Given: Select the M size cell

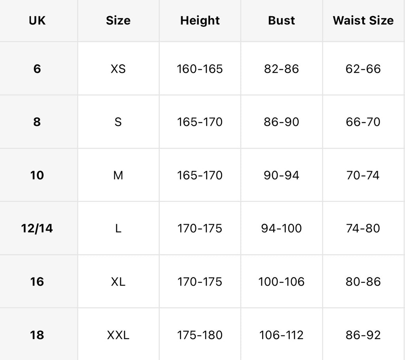Looking at the screenshot, I should click(118, 176).
